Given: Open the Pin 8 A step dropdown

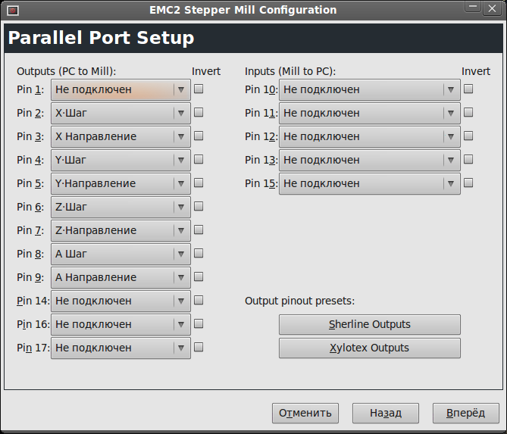Looking at the screenshot, I should [120, 254].
